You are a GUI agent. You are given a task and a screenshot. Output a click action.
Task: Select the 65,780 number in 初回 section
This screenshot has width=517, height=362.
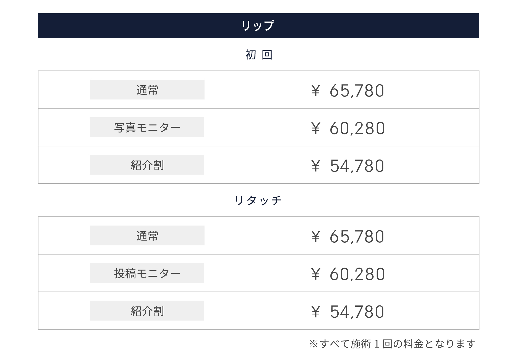click(x=357, y=91)
